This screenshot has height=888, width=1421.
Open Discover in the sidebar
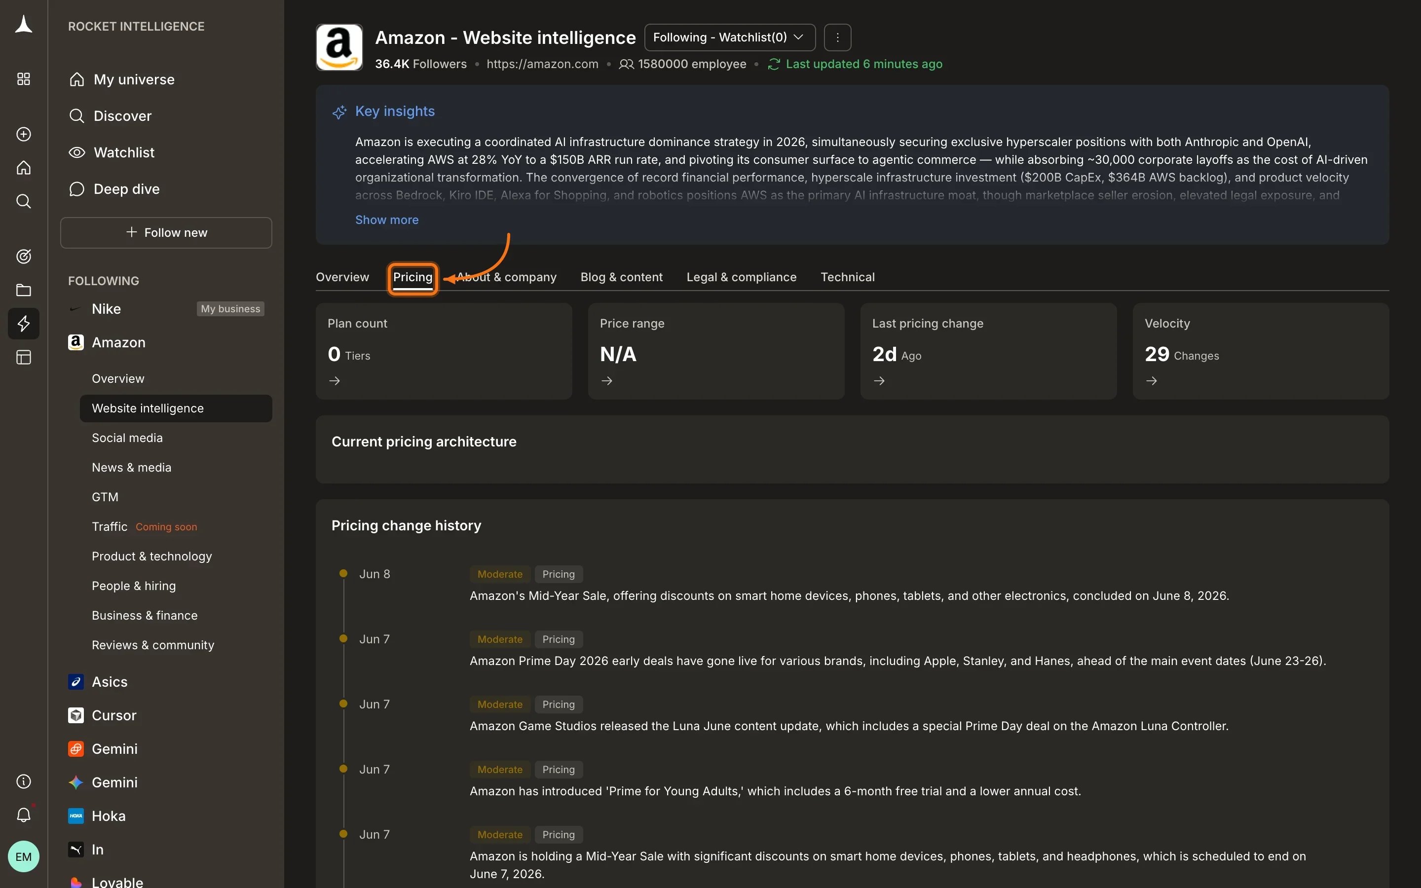coord(122,116)
